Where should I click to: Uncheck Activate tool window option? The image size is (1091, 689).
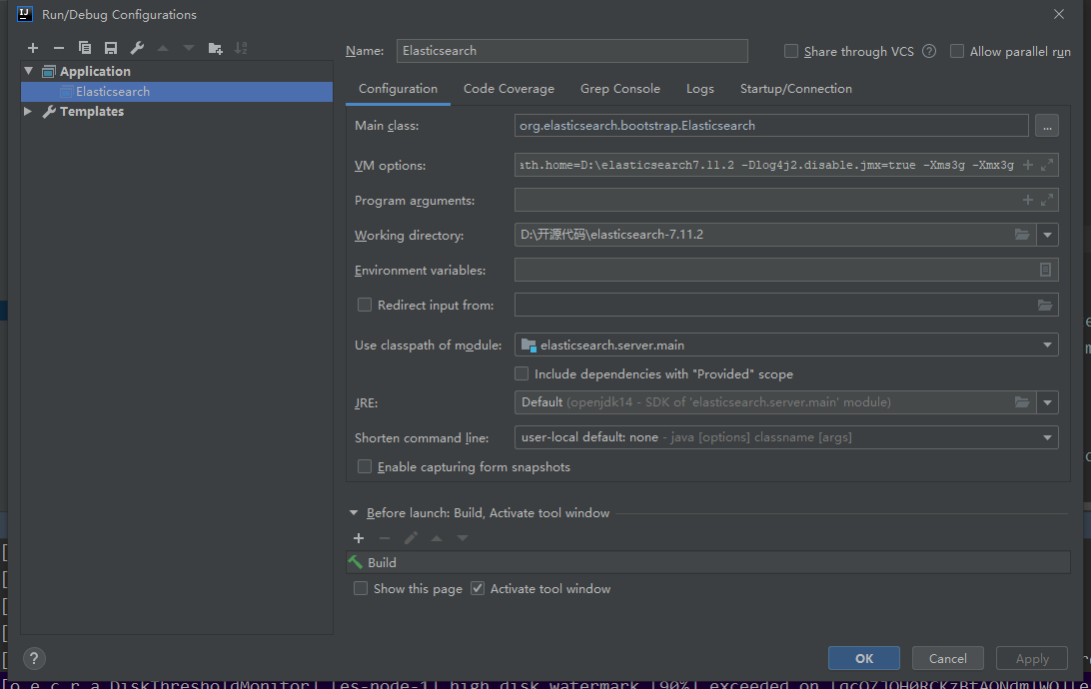[x=478, y=589]
